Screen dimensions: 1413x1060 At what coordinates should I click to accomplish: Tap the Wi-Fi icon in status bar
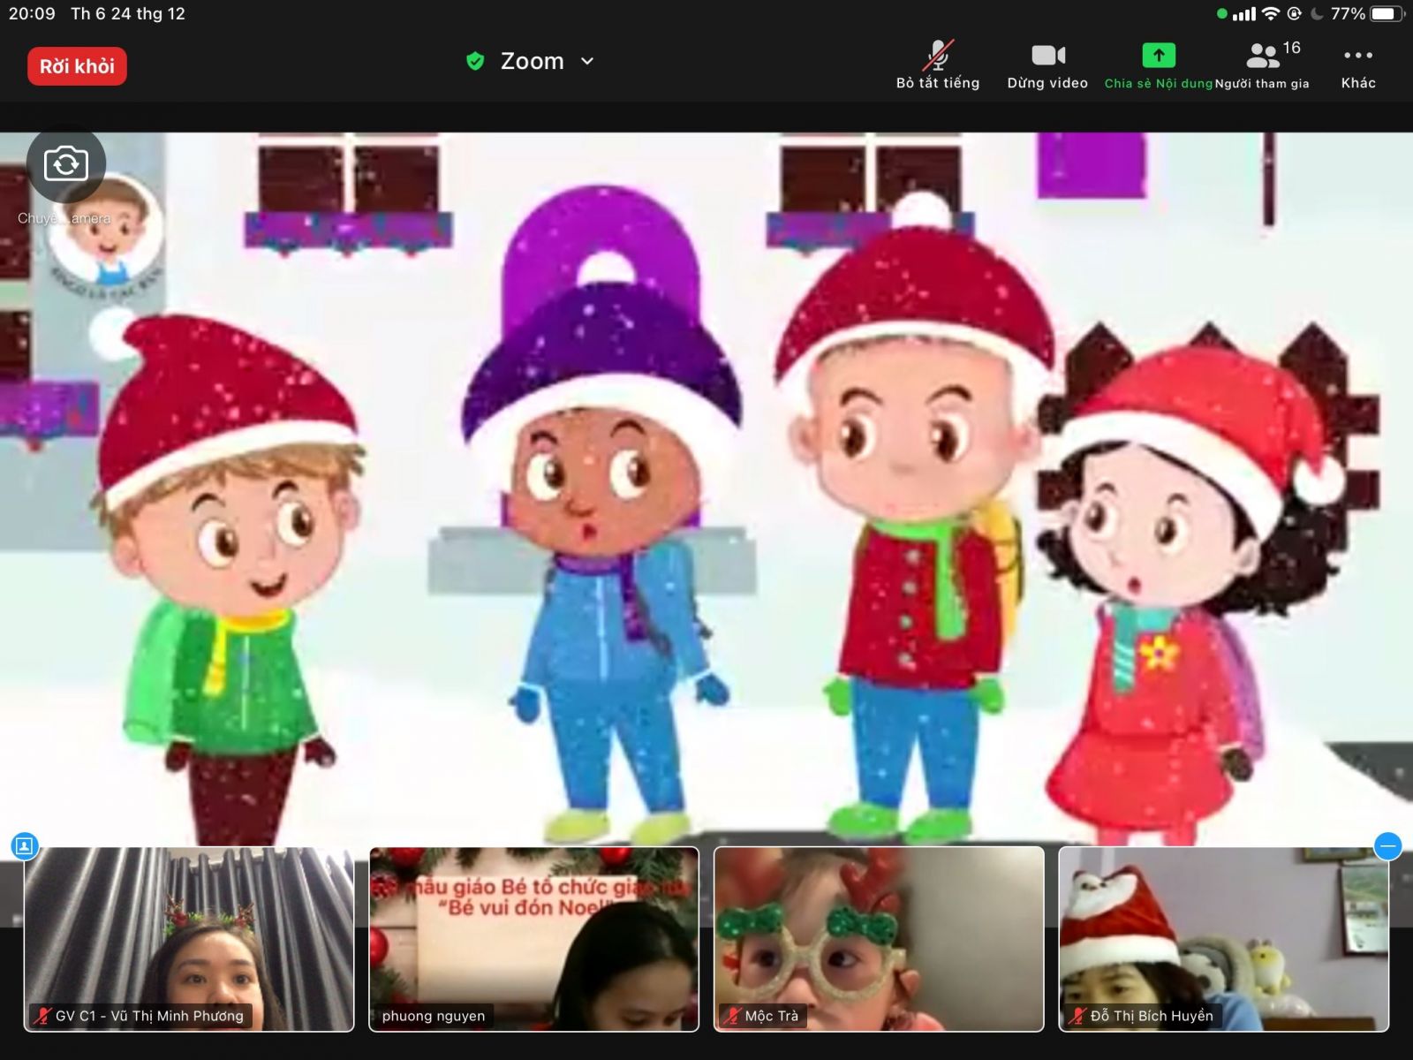click(x=1270, y=13)
